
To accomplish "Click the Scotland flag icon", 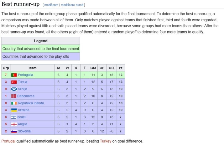I will pyautogui.click(x=14, y=89).
